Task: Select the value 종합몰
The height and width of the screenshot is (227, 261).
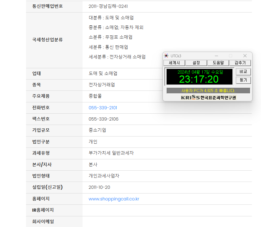Action: [x=95, y=96]
